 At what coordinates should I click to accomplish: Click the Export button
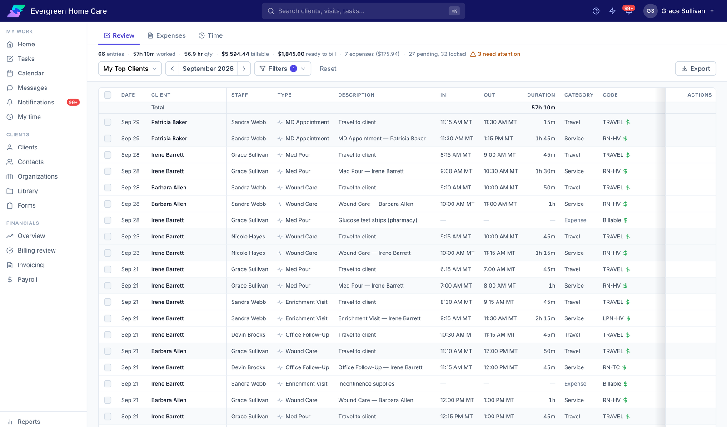point(696,69)
